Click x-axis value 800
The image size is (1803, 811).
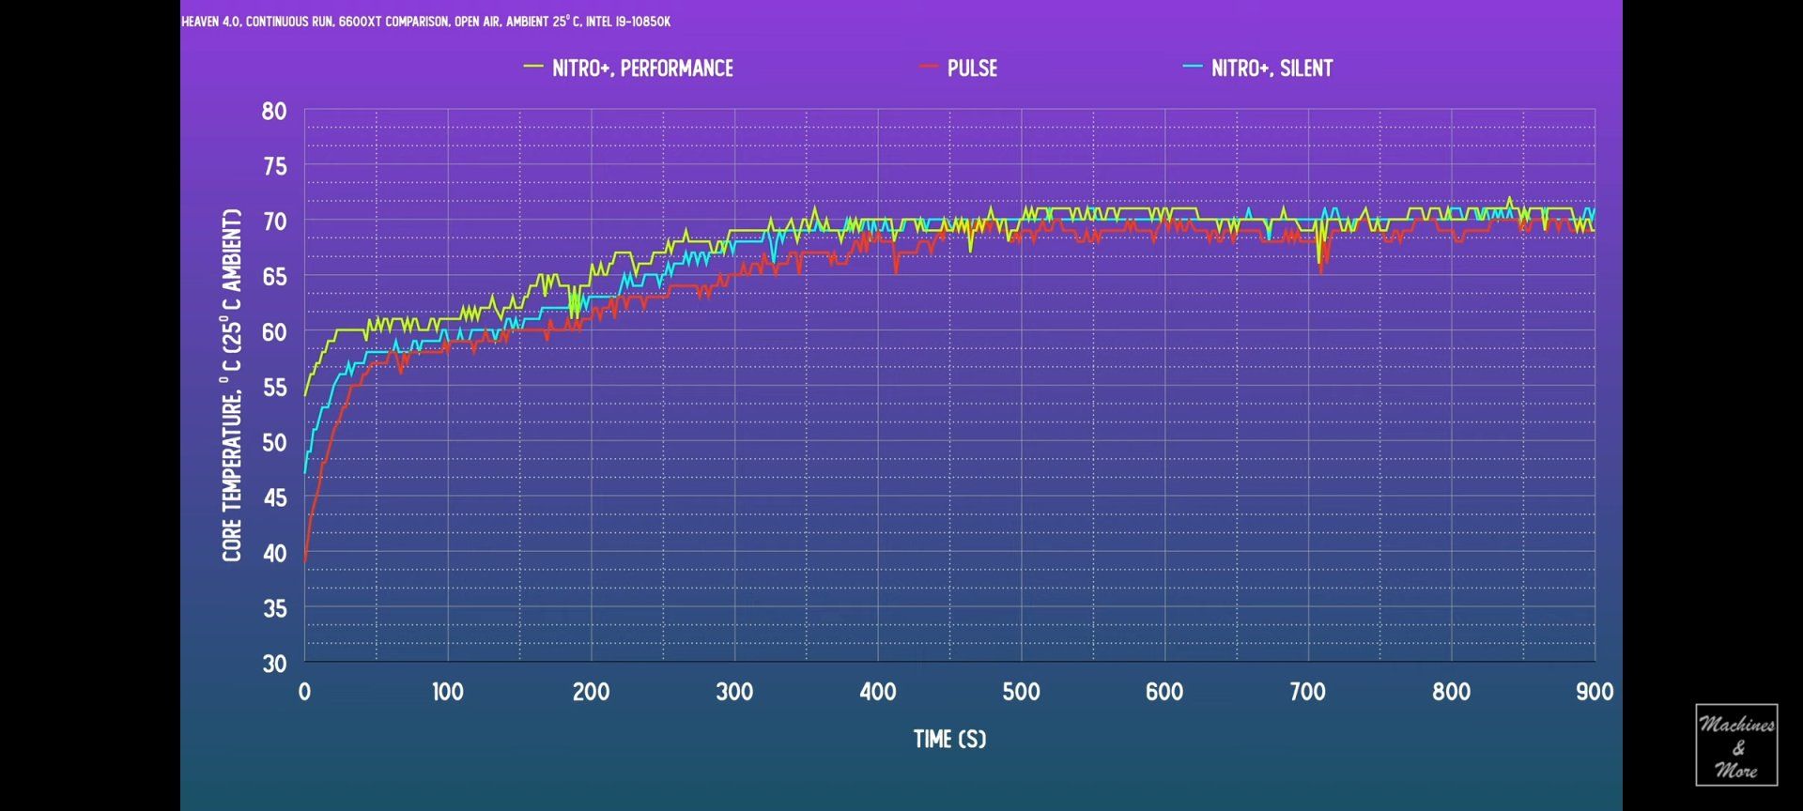tap(1451, 692)
